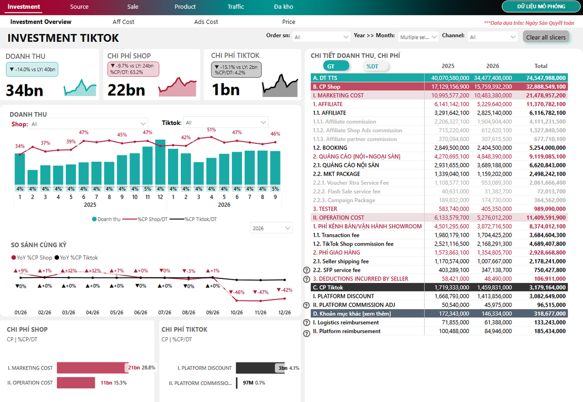Select row A. DT TTS
The image size is (583, 402).
tap(439, 78)
